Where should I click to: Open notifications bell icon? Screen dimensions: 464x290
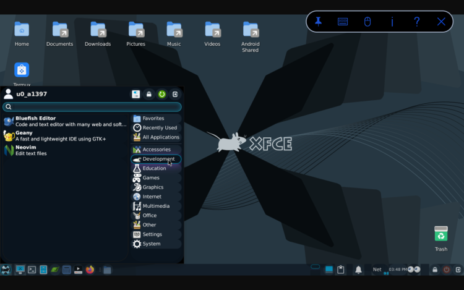point(358,270)
